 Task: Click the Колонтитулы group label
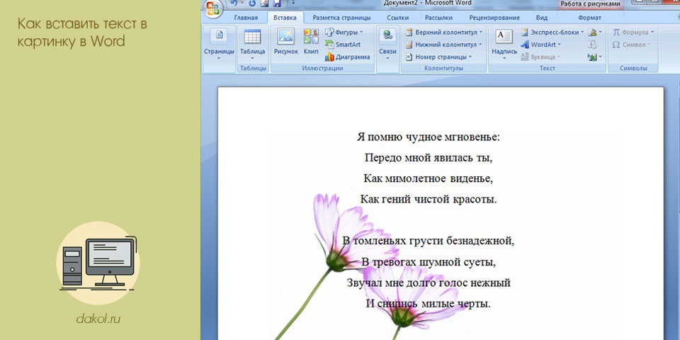tap(443, 68)
